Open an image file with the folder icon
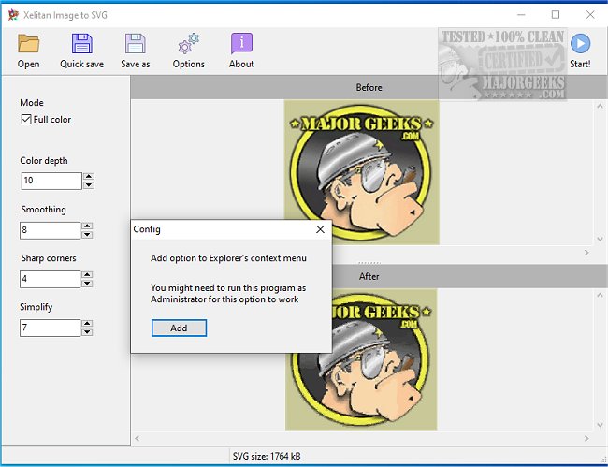The height and width of the screenshot is (467, 608). point(28,43)
